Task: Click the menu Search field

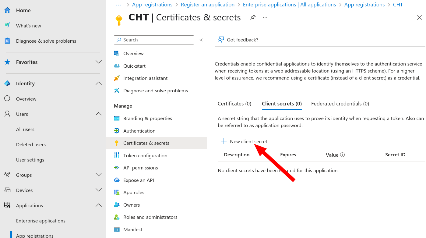Action: point(154,40)
